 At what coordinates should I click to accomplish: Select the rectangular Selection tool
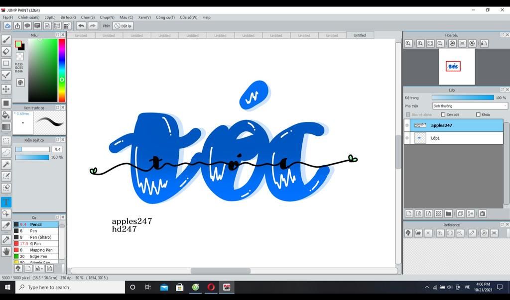[6, 141]
